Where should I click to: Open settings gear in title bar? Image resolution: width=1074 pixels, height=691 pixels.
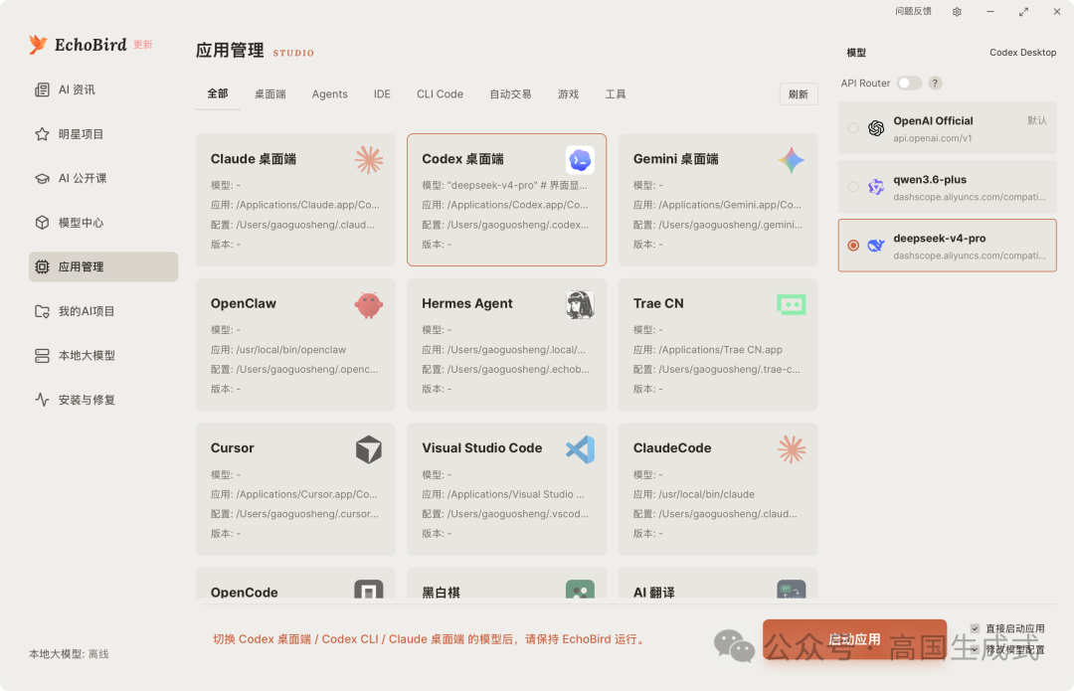(957, 12)
